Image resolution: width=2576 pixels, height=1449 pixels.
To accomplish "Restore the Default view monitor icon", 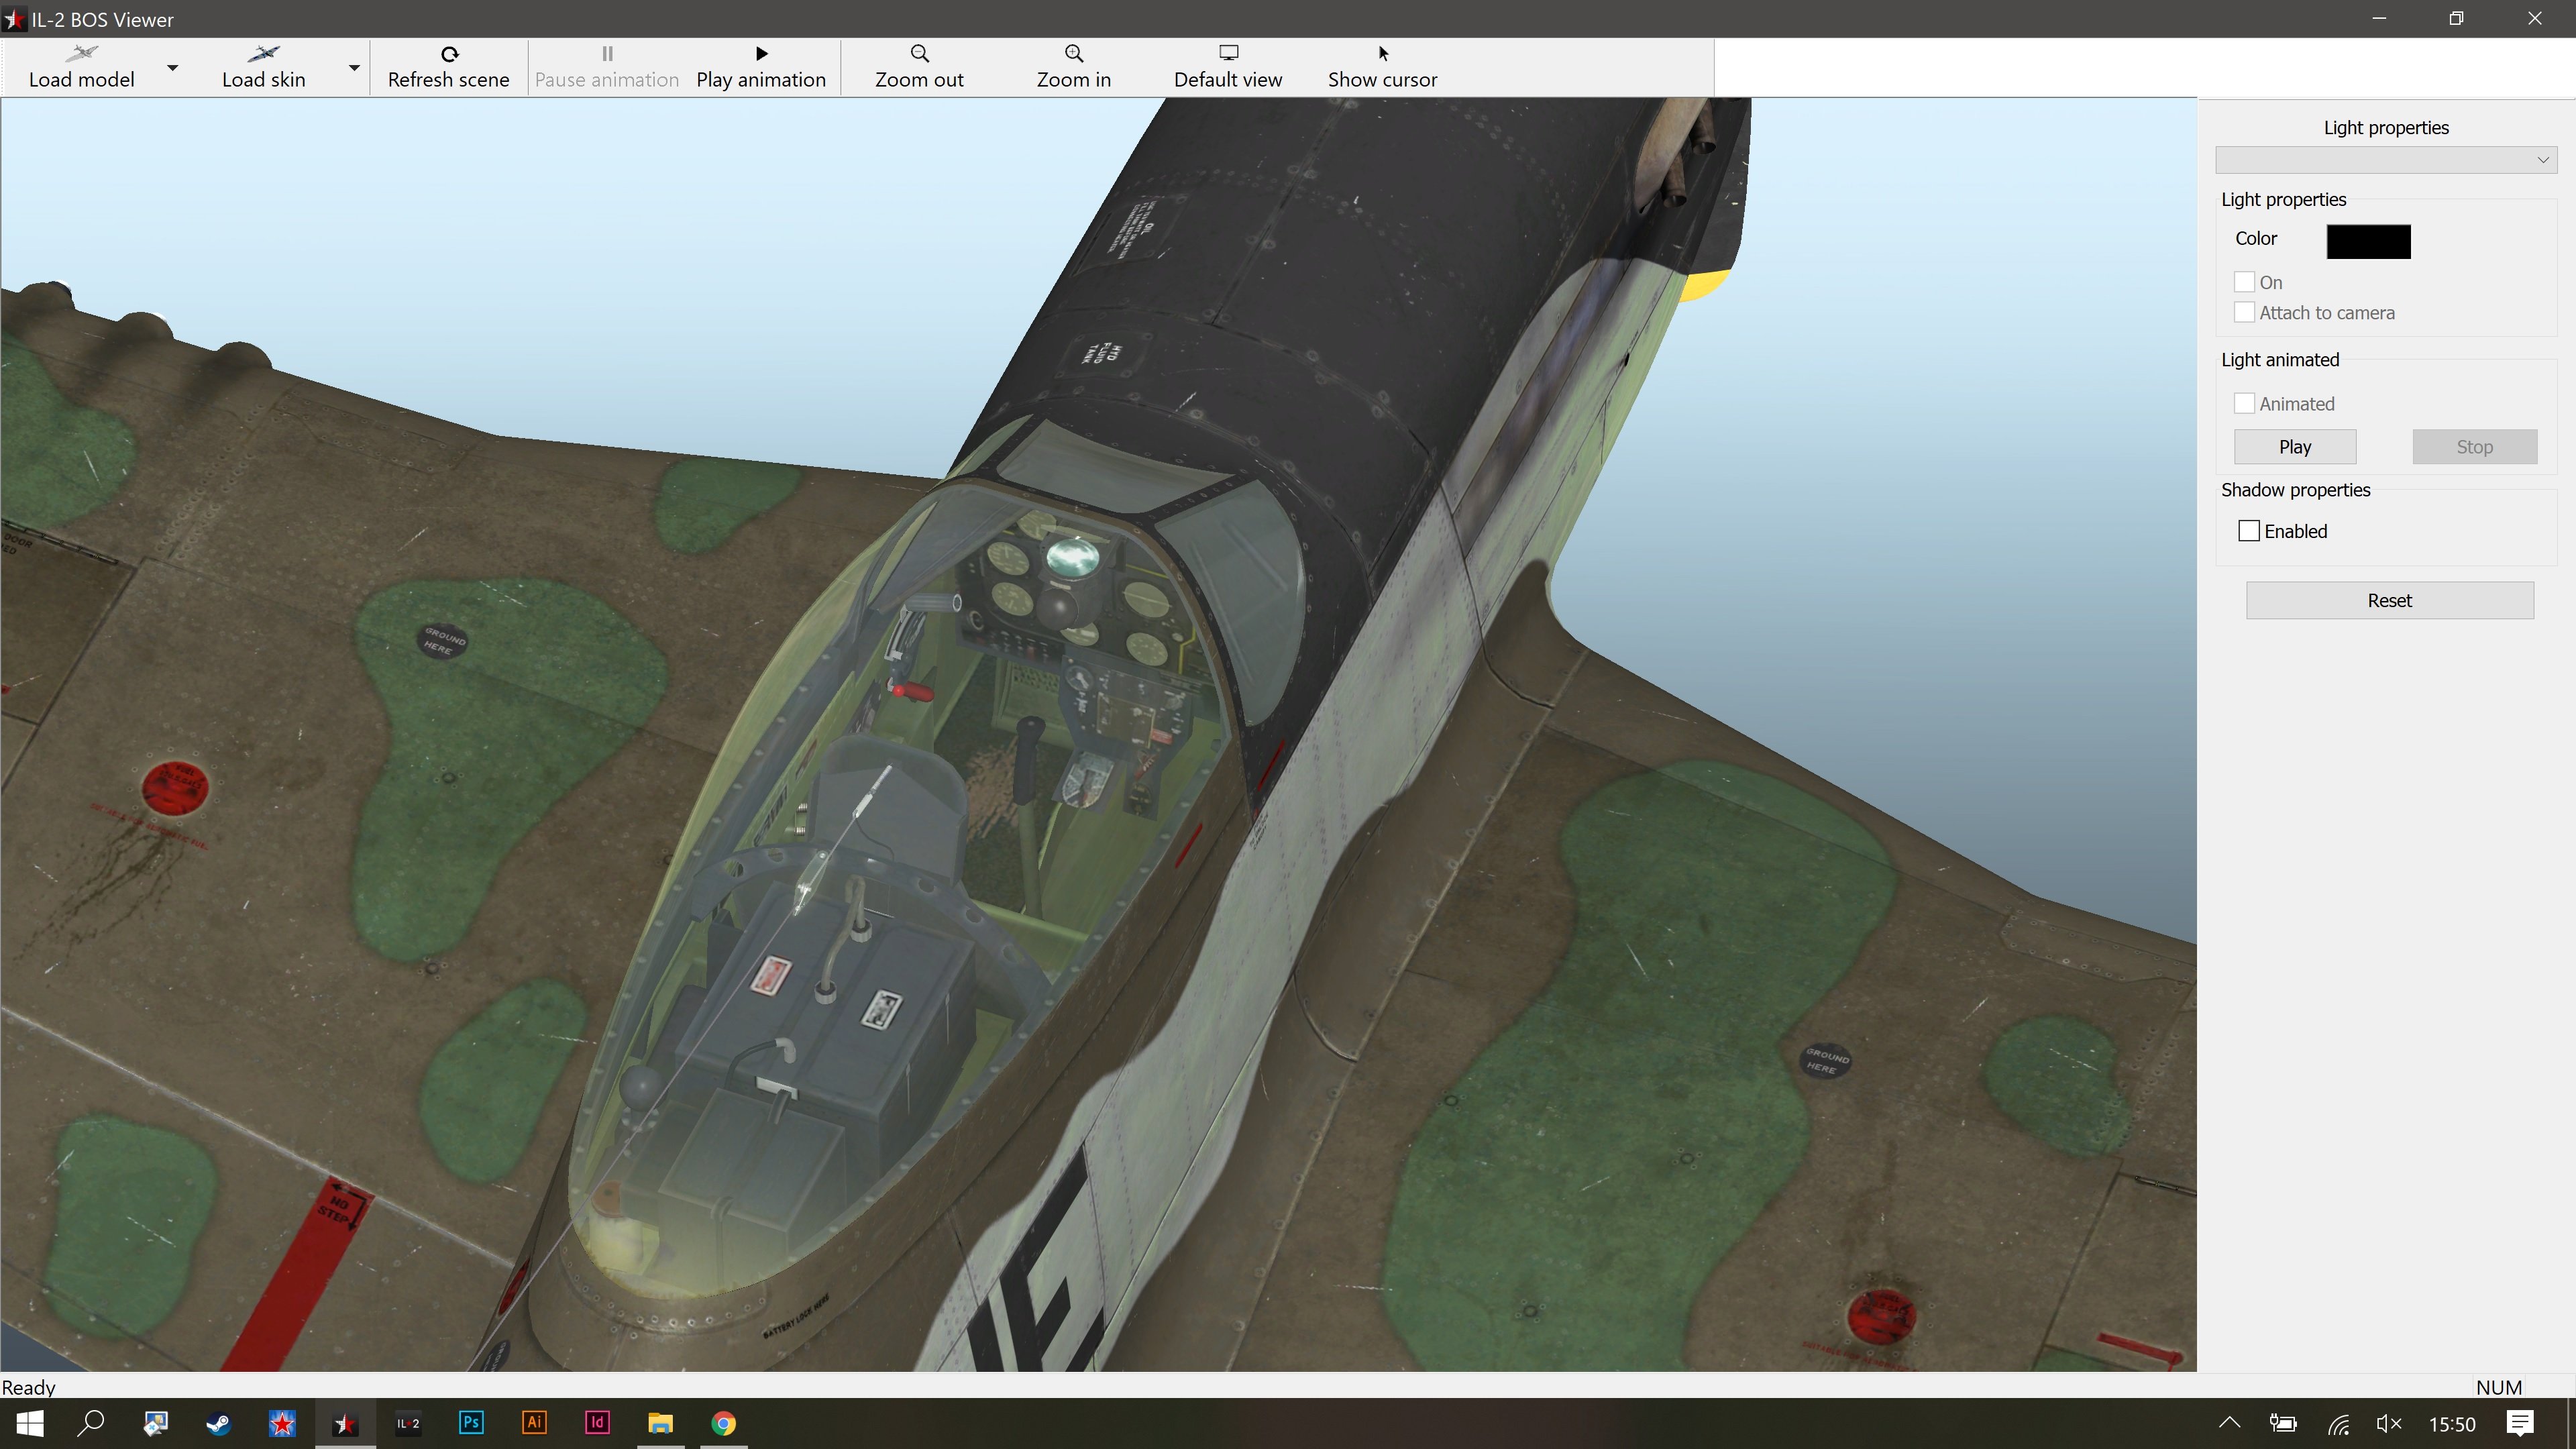I will point(1228,53).
